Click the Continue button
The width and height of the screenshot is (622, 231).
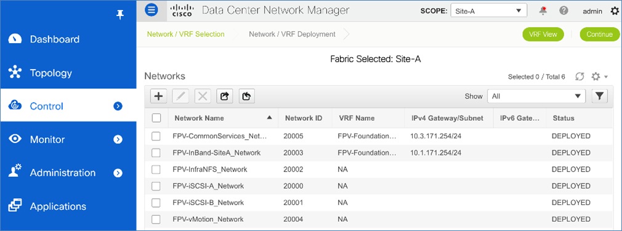600,34
